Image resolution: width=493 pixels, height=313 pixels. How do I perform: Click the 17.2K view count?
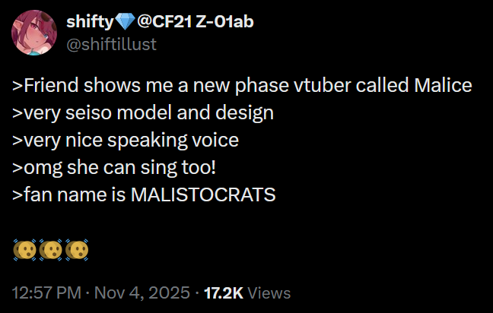click(x=224, y=292)
